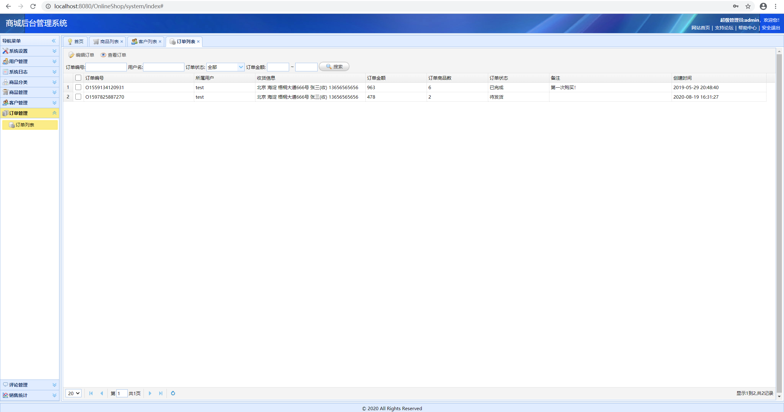Reload the browser page
Viewport: 784px width, 412px height.
click(33, 6)
